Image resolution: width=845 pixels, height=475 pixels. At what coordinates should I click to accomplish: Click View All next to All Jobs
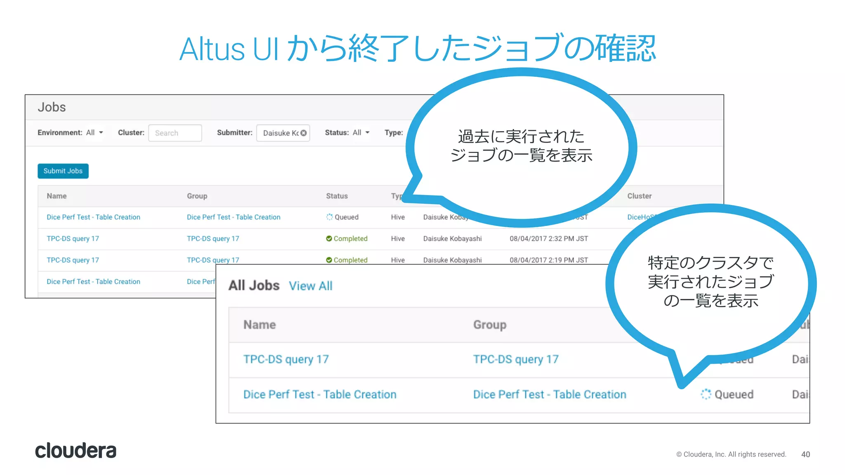click(x=310, y=286)
